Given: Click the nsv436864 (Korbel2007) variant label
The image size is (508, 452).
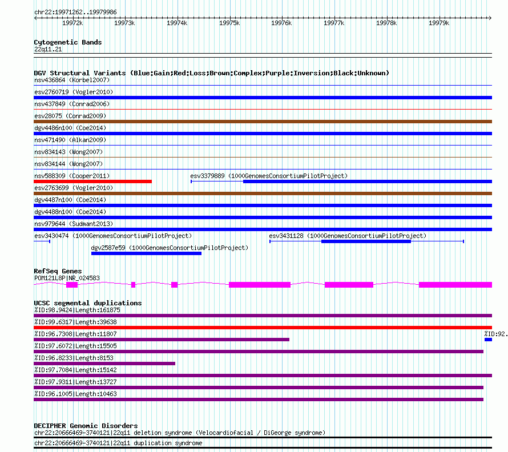Looking at the screenshot, I should click(x=72, y=80).
